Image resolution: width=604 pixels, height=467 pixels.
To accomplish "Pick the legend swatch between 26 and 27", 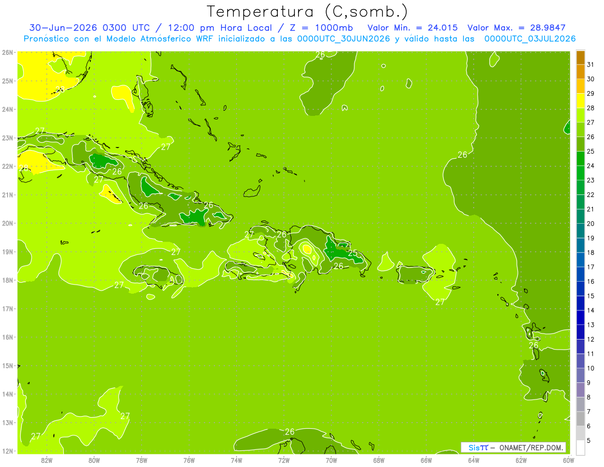I will pyautogui.click(x=580, y=130).
